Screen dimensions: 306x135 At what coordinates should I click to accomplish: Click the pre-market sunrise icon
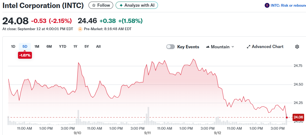(80, 29)
